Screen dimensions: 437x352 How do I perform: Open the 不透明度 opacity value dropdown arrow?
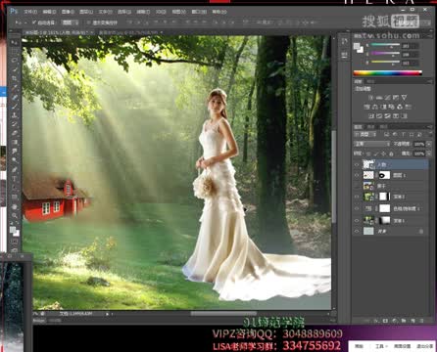pyautogui.click(x=428, y=144)
